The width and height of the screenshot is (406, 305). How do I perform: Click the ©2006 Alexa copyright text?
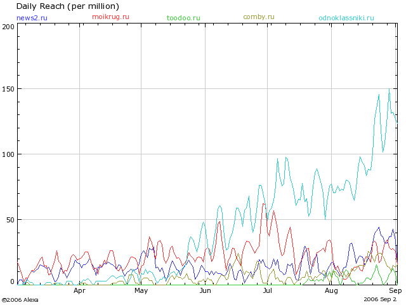click(x=20, y=299)
